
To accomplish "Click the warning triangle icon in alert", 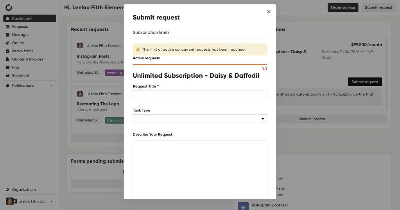I will [138, 50].
